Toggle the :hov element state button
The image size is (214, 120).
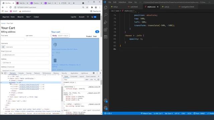(x=87, y=80)
